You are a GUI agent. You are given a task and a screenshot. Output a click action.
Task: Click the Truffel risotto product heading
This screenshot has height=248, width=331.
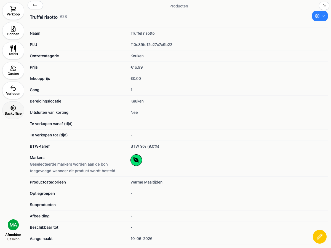tap(44, 17)
